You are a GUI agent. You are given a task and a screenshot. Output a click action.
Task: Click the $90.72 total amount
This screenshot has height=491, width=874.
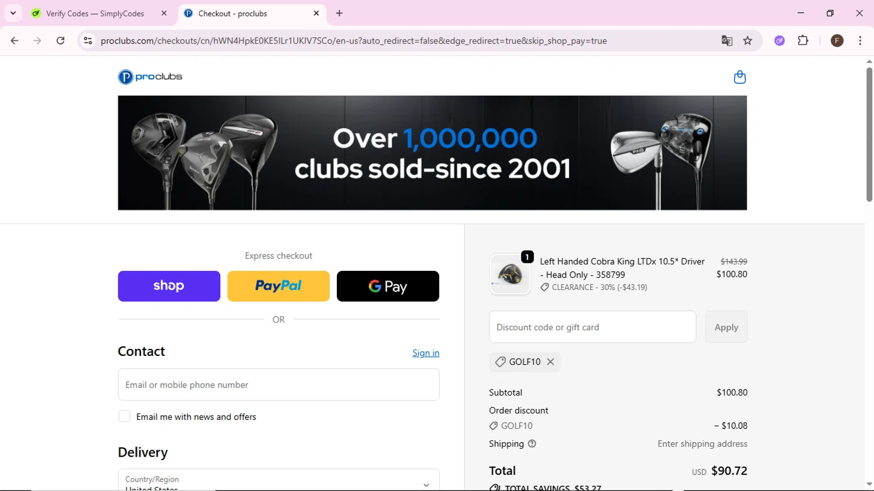[729, 471]
